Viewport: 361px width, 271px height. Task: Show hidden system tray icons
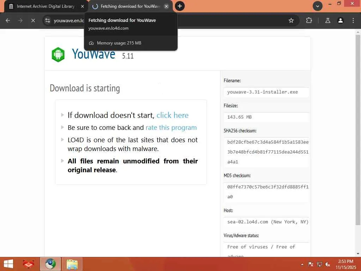pyautogui.click(x=302, y=264)
